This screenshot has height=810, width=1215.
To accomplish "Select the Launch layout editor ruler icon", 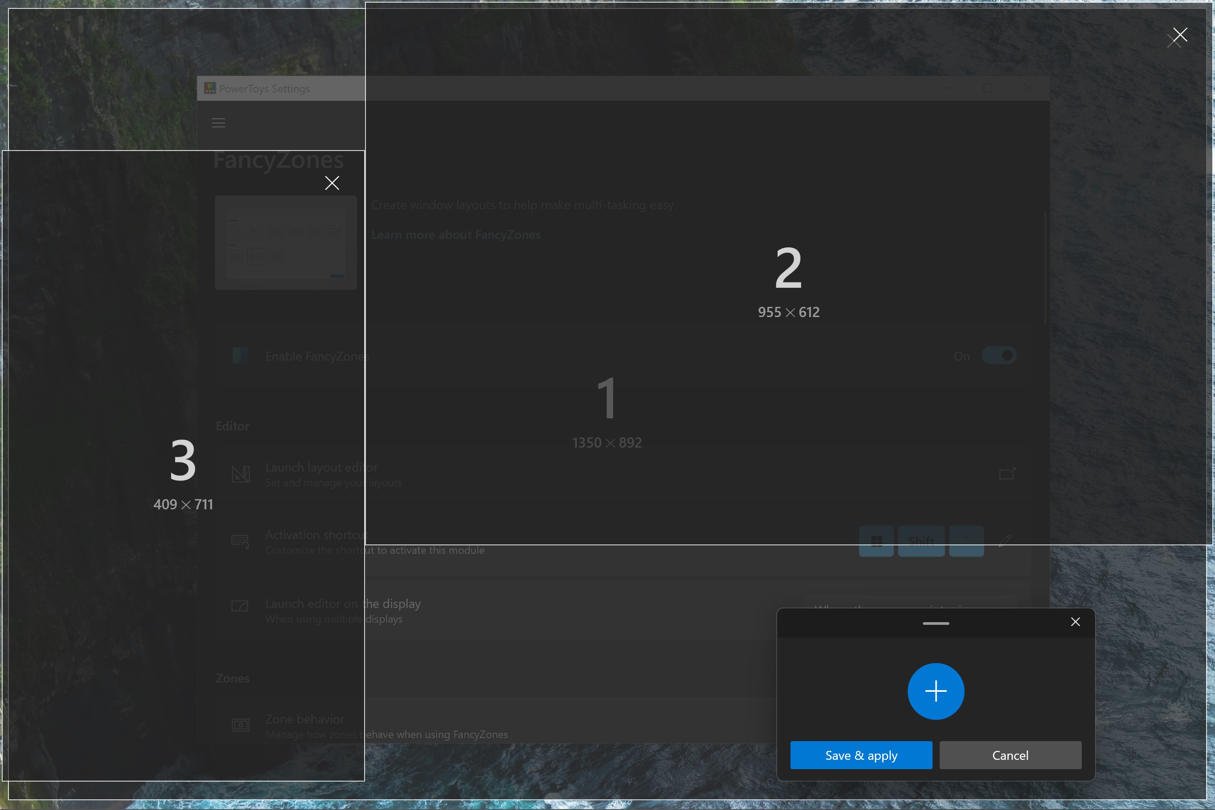I will 240,474.
